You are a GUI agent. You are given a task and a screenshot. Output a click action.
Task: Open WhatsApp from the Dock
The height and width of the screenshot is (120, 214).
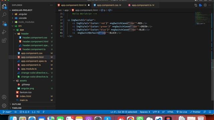(140, 118)
